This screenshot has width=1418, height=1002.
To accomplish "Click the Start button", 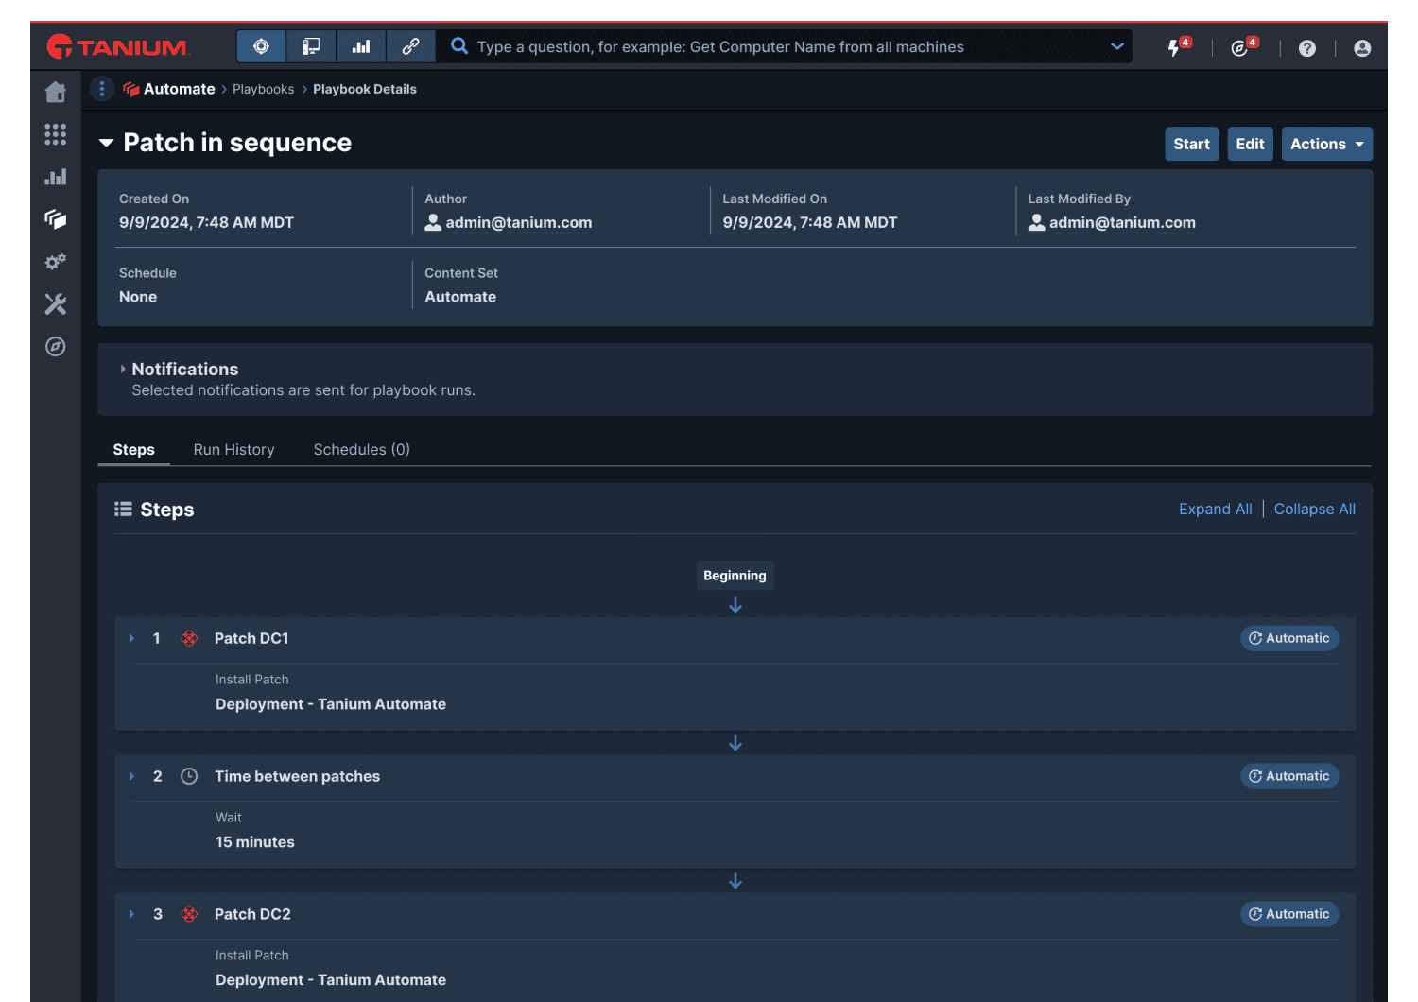I will coord(1192,144).
